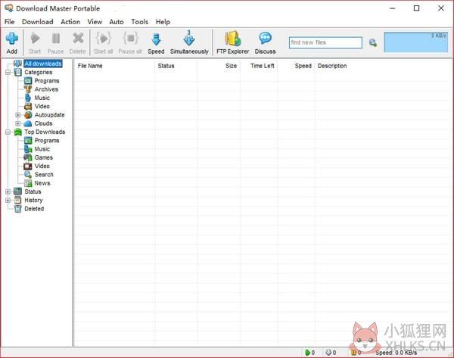Click the Delete download toolbar icon
The height and width of the screenshot is (358, 454).
(x=78, y=39)
